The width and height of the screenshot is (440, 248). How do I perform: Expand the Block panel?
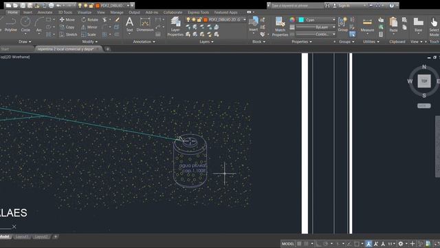pyautogui.click(x=258, y=41)
